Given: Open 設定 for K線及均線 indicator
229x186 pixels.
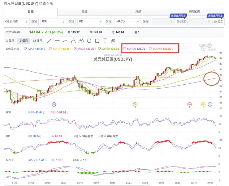Looking at the screenshot, I should point(34,21).
